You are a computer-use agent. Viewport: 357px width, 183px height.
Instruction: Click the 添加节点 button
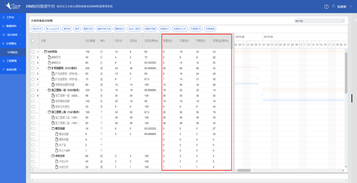pos(36,29)
